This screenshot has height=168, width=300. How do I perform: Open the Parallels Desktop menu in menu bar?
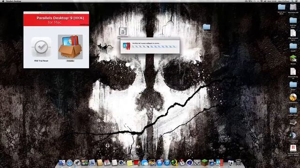(14, 1)
